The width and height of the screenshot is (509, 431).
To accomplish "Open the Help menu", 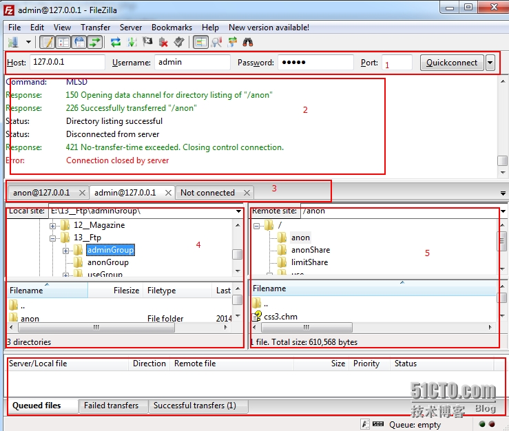I will [x=210, y=28].
